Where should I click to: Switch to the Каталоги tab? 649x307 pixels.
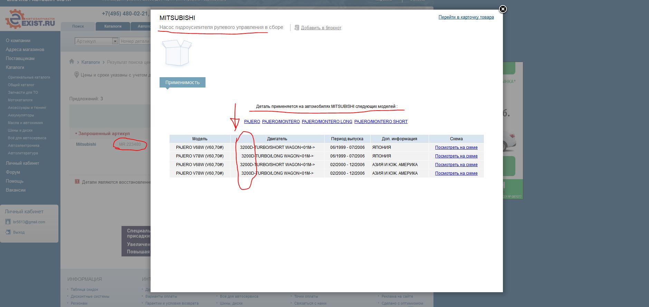[113, 26]
